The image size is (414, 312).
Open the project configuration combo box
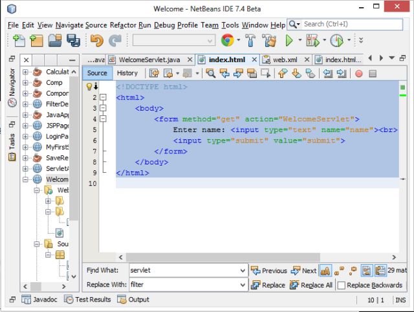point(174,40)
